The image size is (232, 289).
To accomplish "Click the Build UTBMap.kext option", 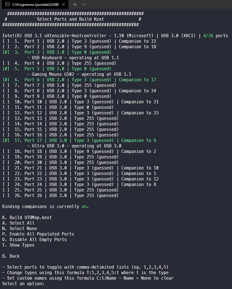I will pyautogui.click(x=27, y=218).
